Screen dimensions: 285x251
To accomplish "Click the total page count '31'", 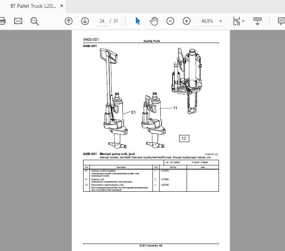I will [x=116, y=21].
